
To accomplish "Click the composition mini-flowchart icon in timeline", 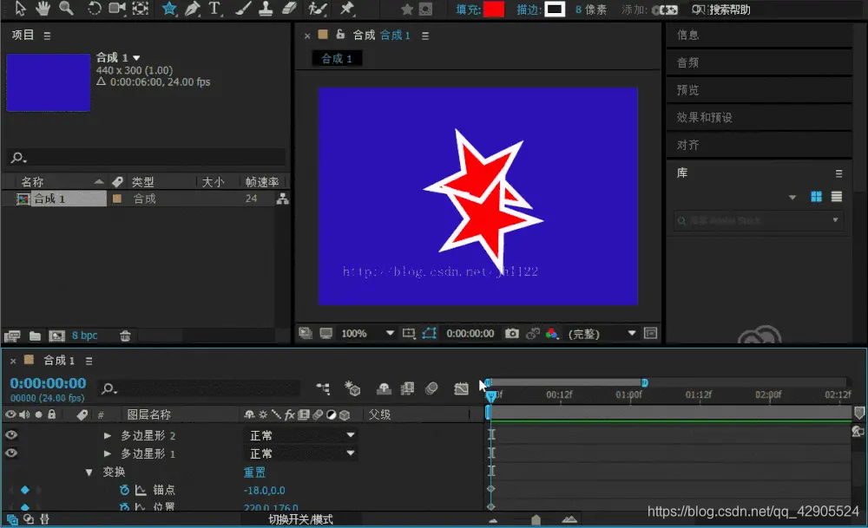I will point(323,388).
